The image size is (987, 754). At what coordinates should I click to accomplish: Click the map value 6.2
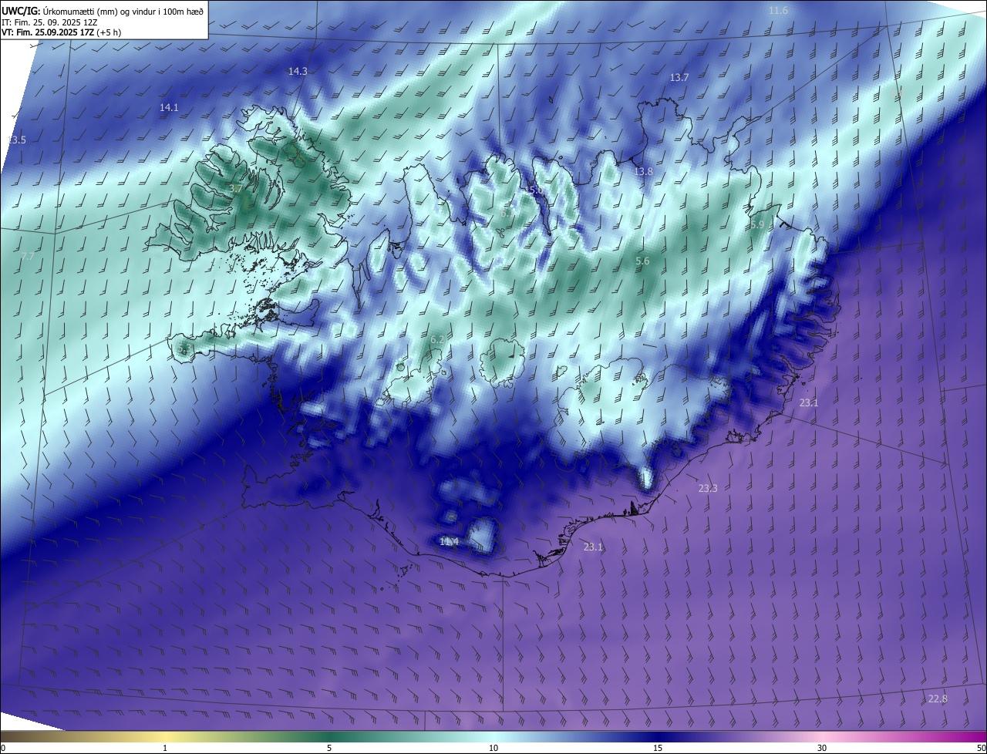pos(437,340)
